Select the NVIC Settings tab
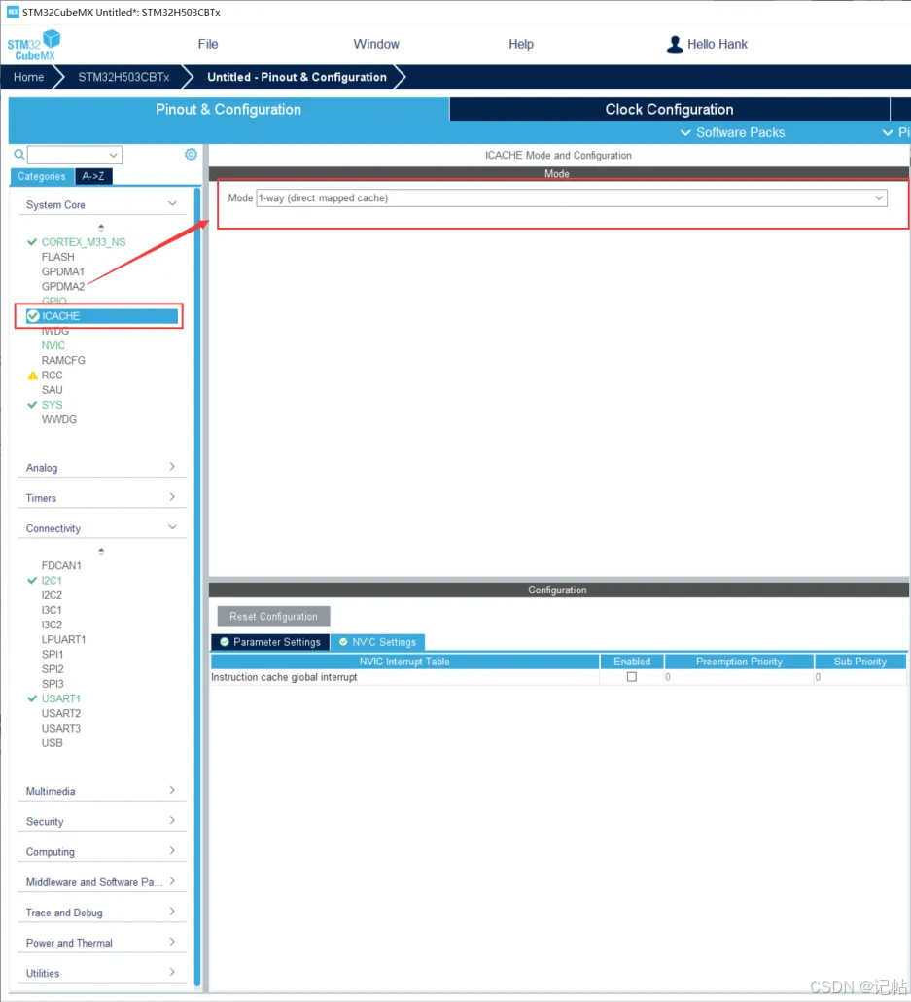The height and width of the screenshot is (1002, 911). (377, 642)
